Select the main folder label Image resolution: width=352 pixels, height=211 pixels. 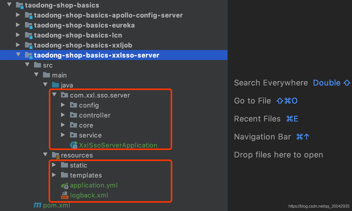click(x=59, y=75)
